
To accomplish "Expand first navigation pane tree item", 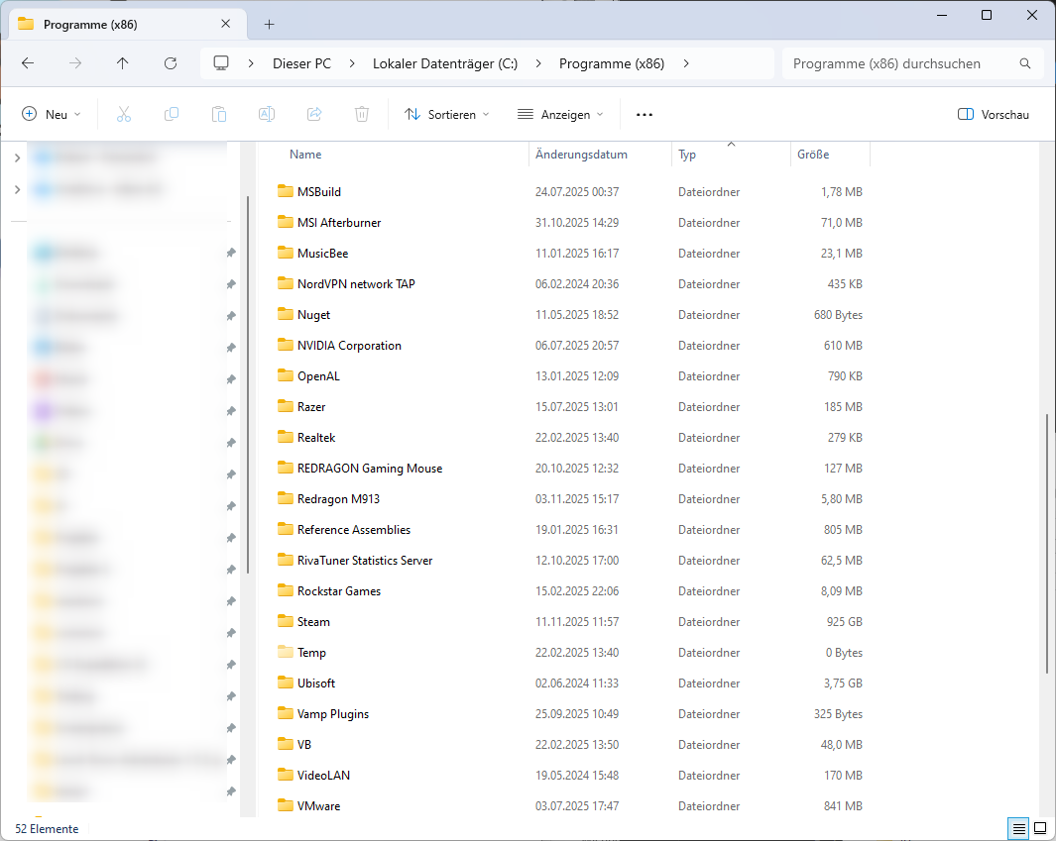I will 18,158.
